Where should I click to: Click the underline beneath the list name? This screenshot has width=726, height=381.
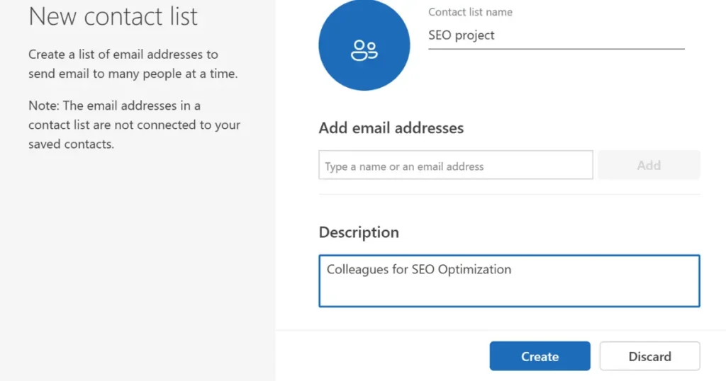pos(556,49)
